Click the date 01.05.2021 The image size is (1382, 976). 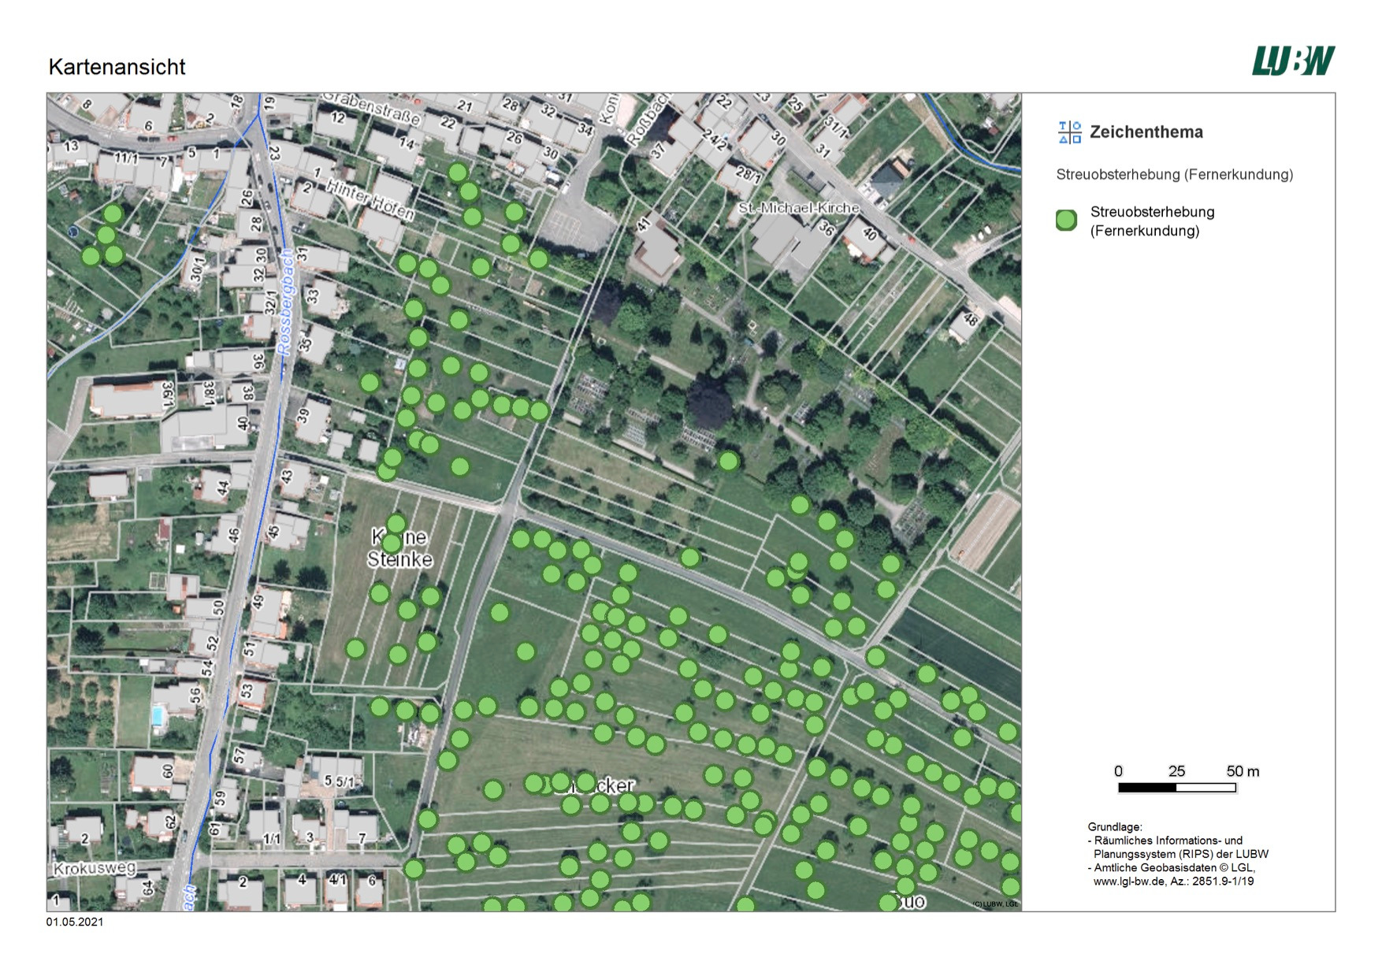tap(75, 922)
